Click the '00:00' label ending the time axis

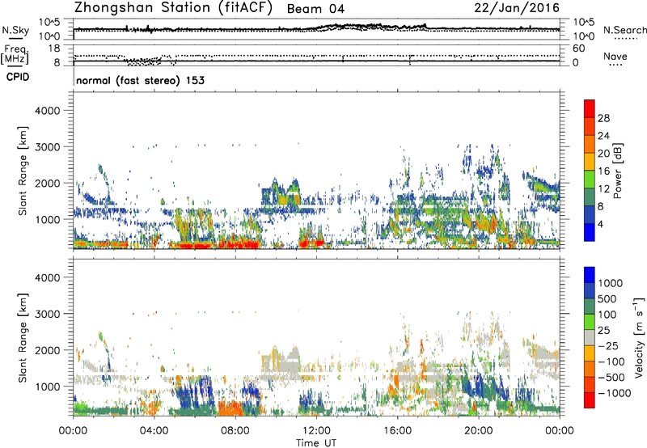pyautogui.click(x=560, y=431)
